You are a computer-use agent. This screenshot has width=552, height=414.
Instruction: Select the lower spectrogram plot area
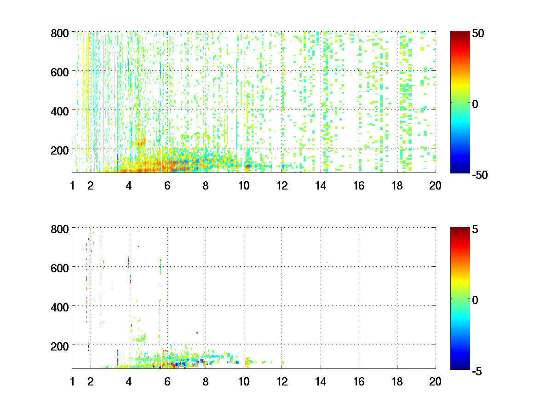(x=254, y=298)
